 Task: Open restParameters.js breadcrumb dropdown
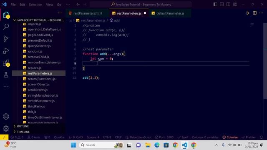coord(91,20)
